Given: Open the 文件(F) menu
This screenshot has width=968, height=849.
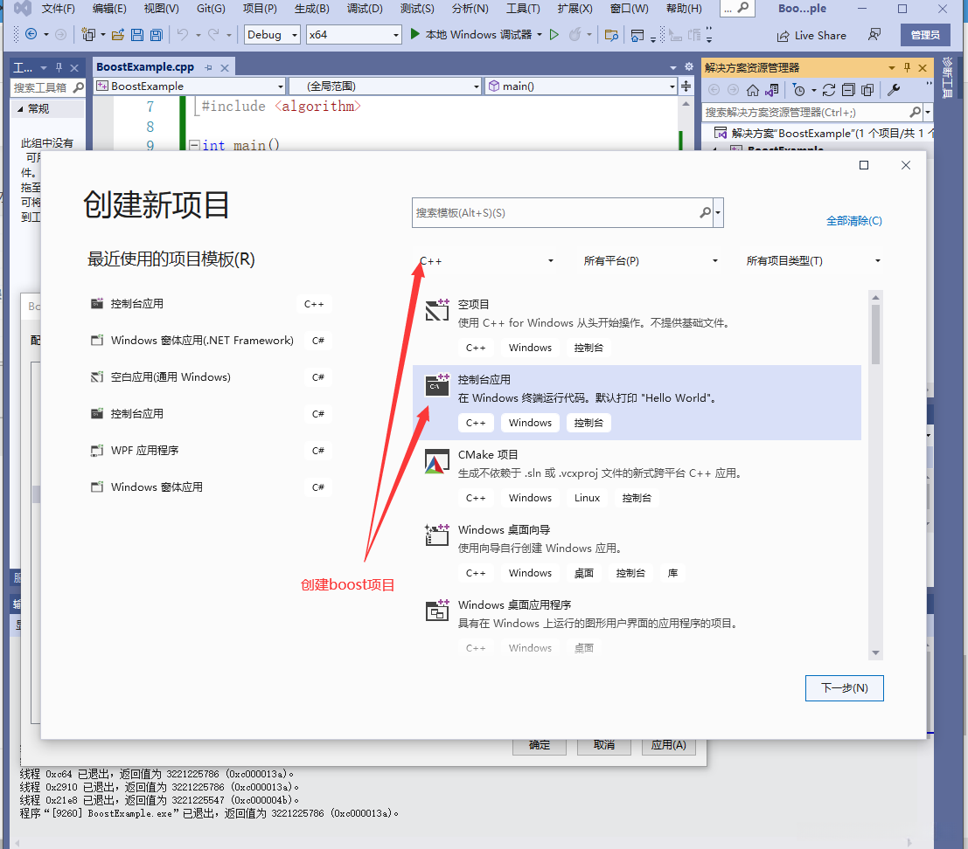Looking at the screenshot, I should tap(58, 9).
